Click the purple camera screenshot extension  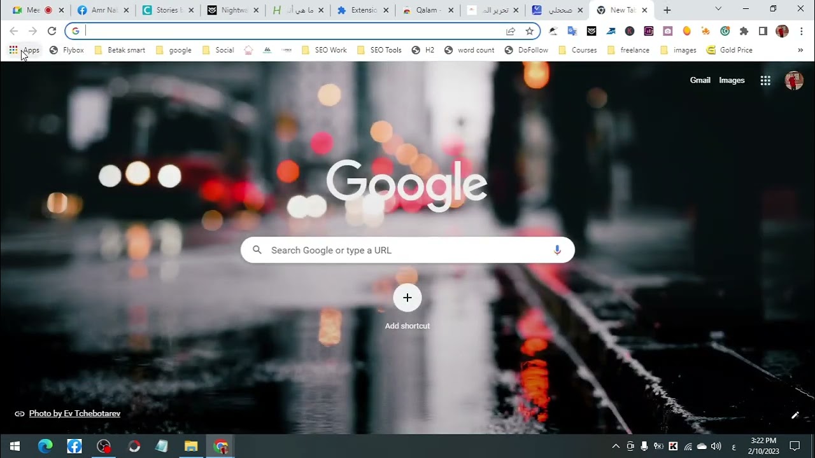pyautogui.click(x=668, y=31)
